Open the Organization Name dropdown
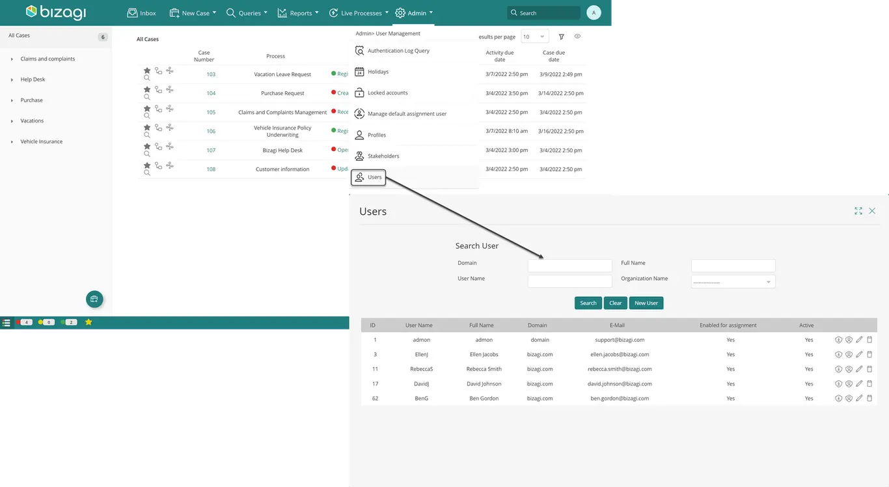This screenshot has width=889, height=487. pyautogui.click(x=733, y=282)
